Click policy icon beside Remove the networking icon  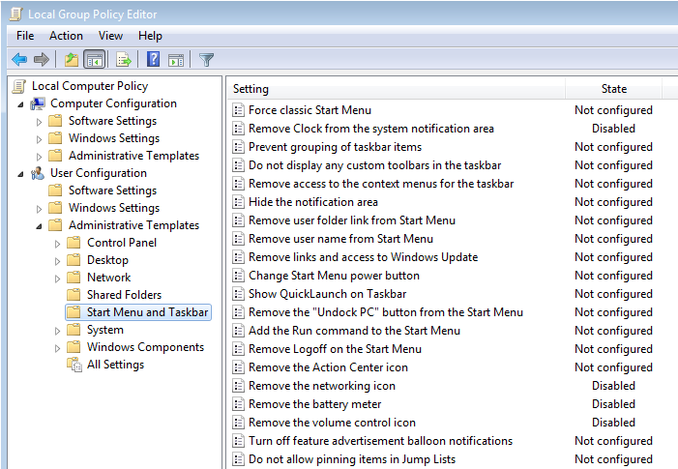pyautogui.click(x=238, y=386)
